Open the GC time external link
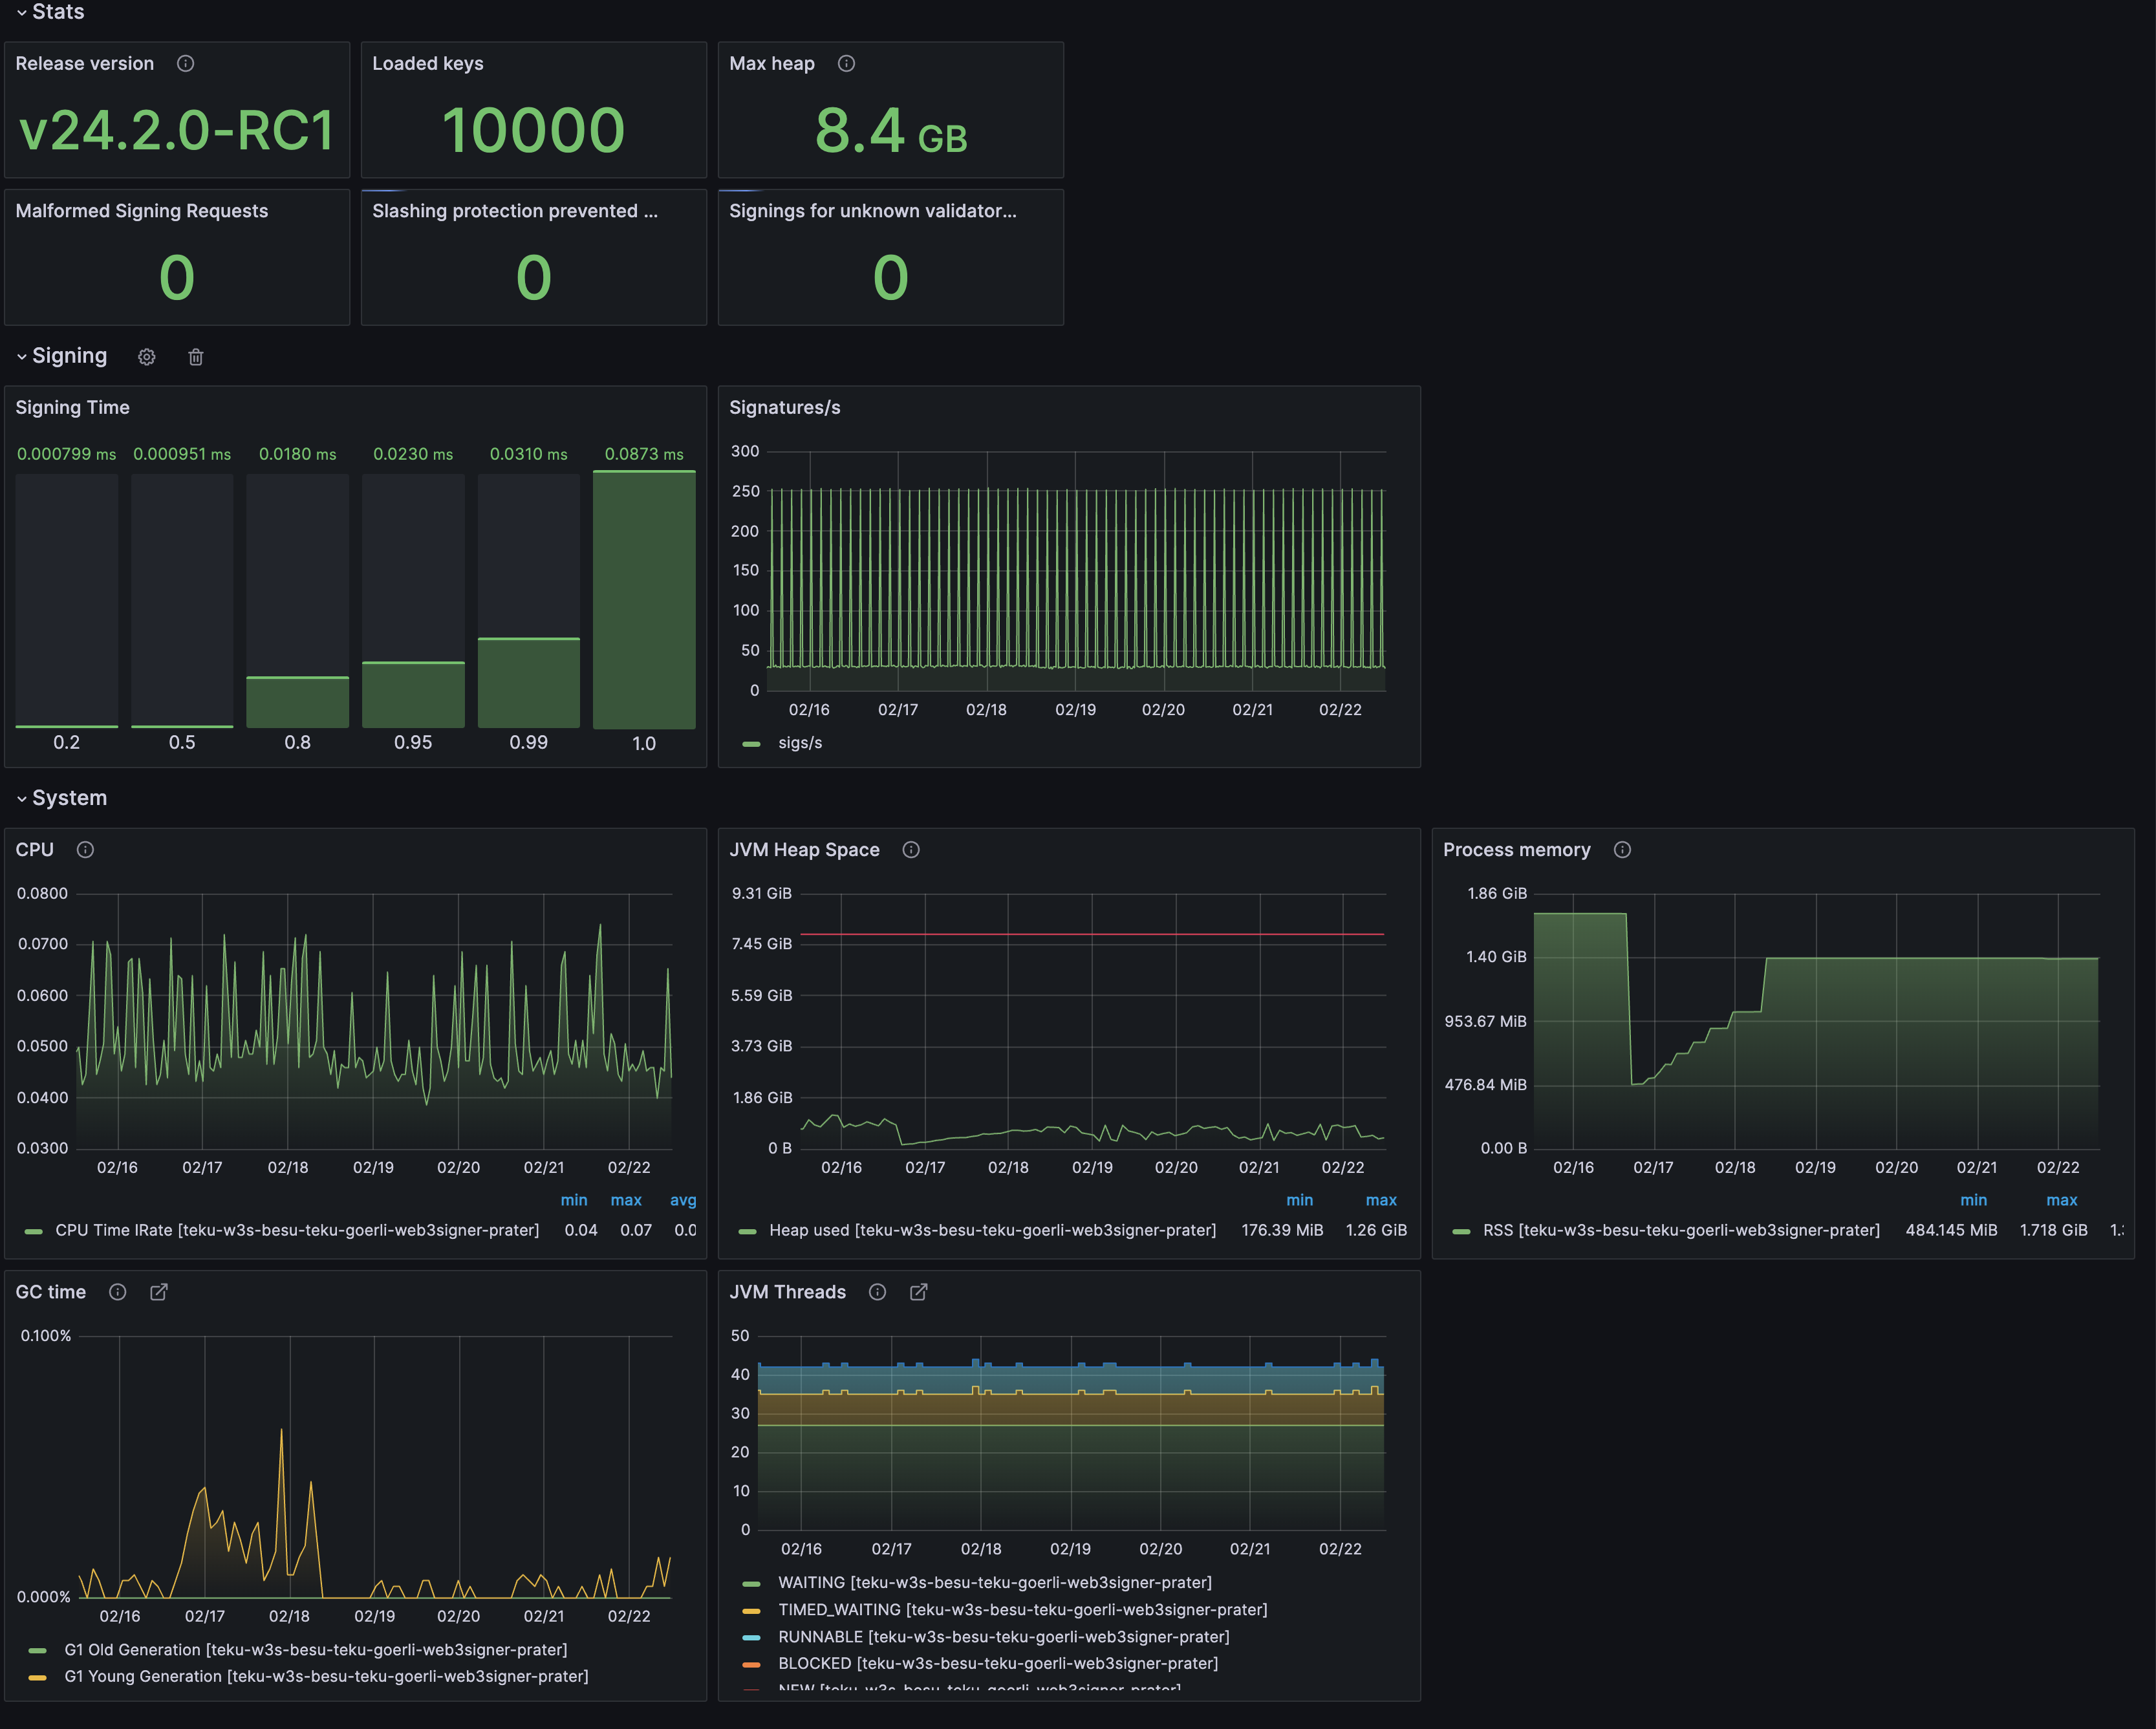Viewport: 2156px width, 1729px height. coord(159,1292)
